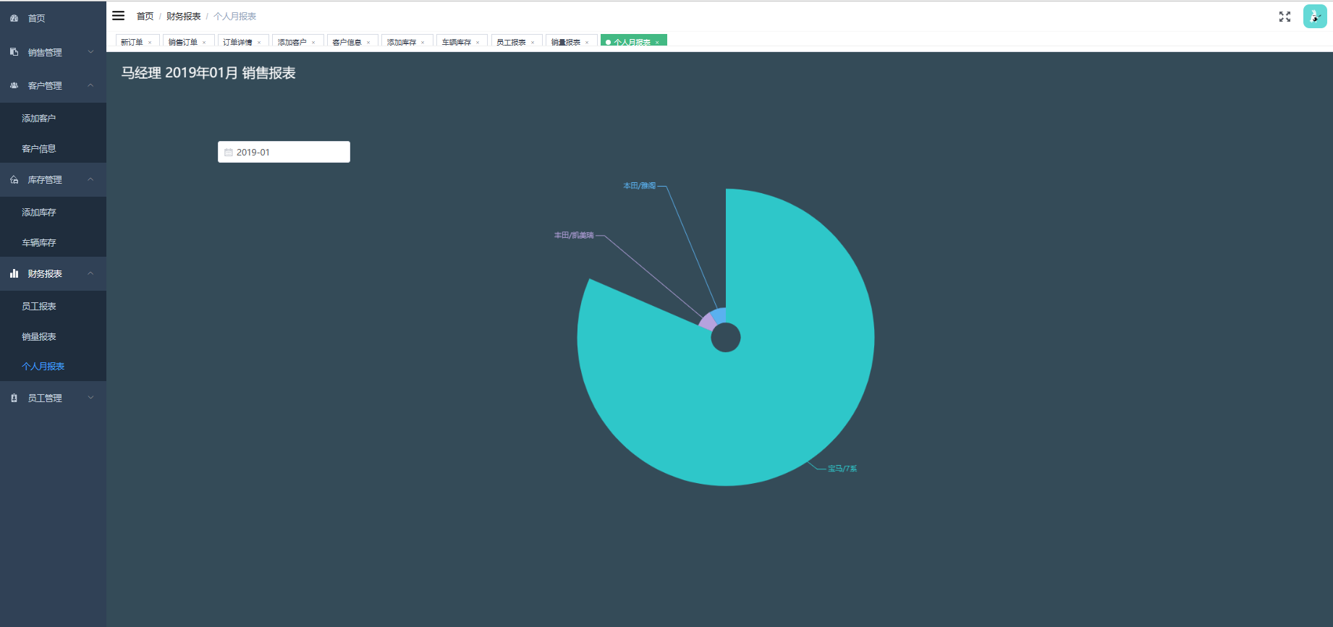Close the 添加库存 tab
The height and width of the screenshot is (627, 1333).
pyautogui.click(x=423, y=43)
